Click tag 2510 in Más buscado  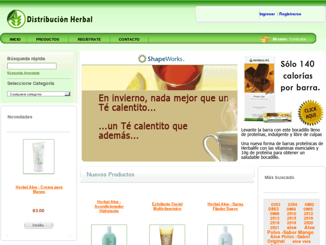[291, 214]
